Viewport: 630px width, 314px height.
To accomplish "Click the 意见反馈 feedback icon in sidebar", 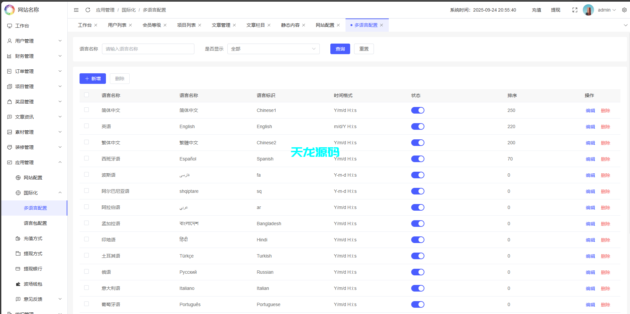I will (x=18, y=299).
